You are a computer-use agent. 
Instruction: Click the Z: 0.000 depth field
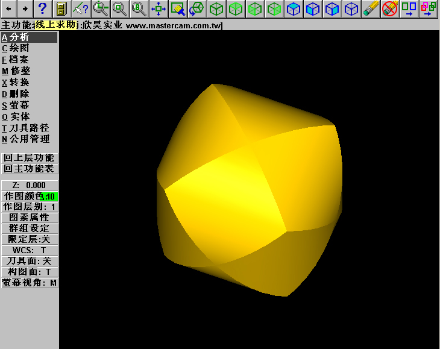30,185
